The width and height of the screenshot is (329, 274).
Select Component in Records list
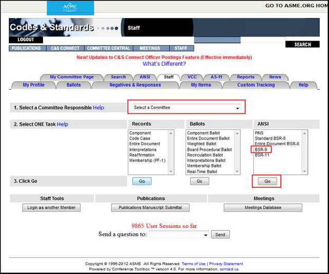140,133
